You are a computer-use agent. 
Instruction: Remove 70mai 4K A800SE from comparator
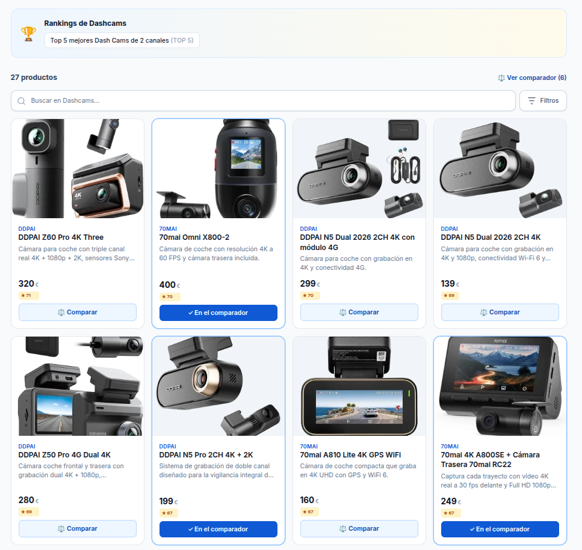click(x=500, y=529)
